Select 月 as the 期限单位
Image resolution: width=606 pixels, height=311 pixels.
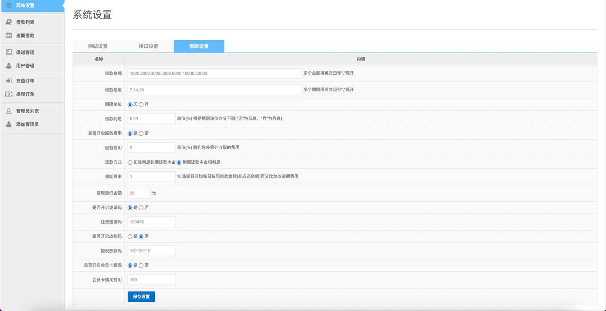click(141, 105)
